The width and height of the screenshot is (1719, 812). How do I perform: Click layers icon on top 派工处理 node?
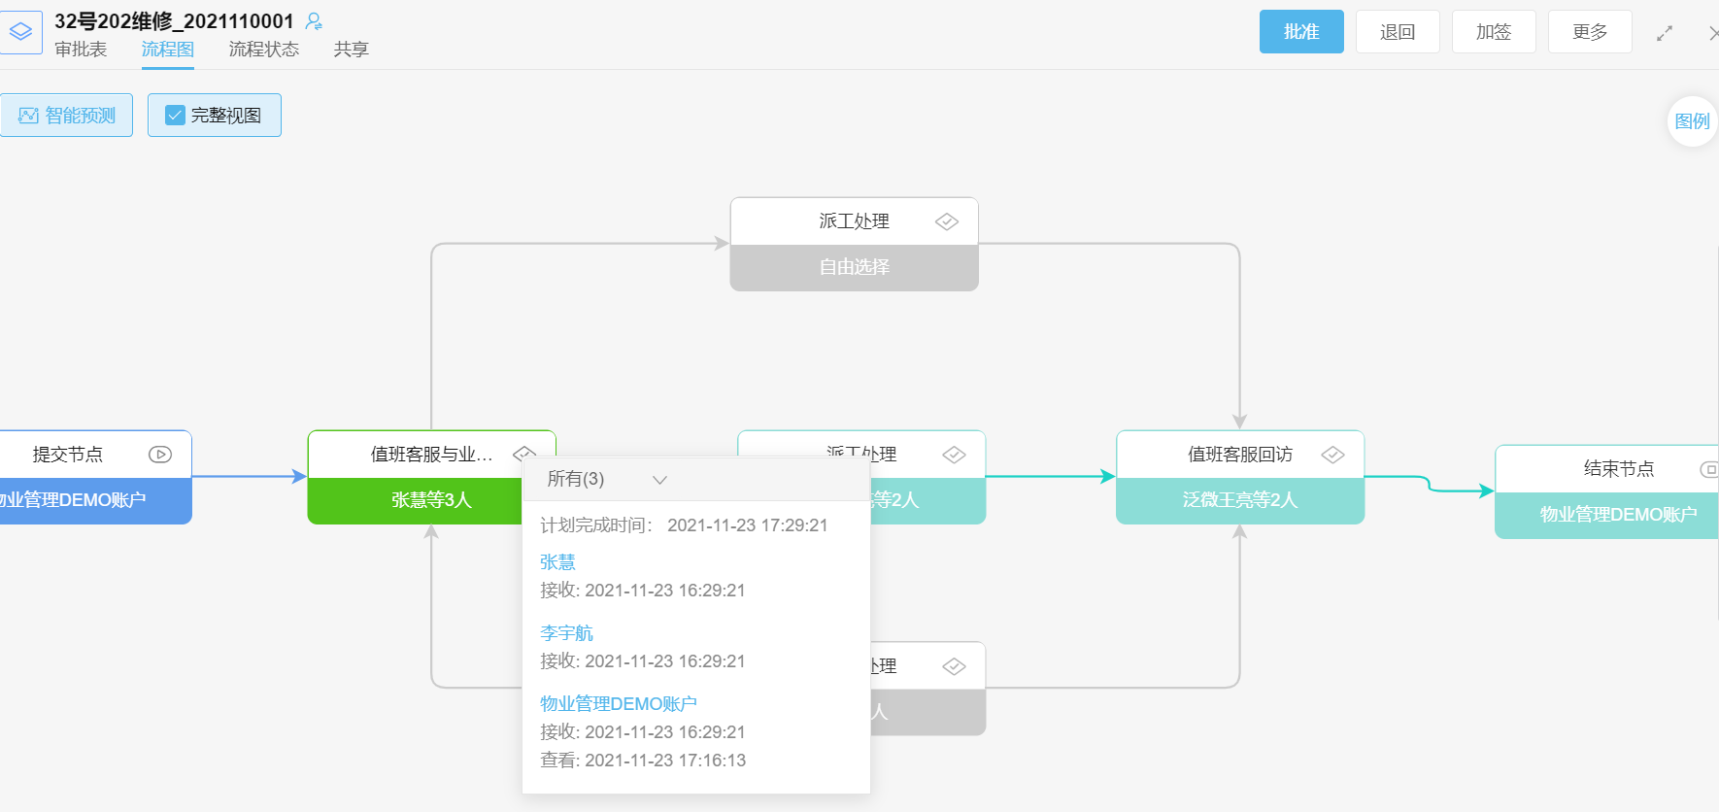pyautogui.click(x=947, y=222)
